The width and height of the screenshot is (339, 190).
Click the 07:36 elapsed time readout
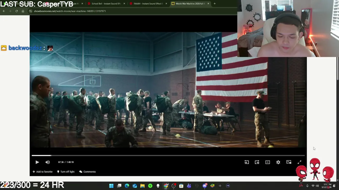[61, 162]
